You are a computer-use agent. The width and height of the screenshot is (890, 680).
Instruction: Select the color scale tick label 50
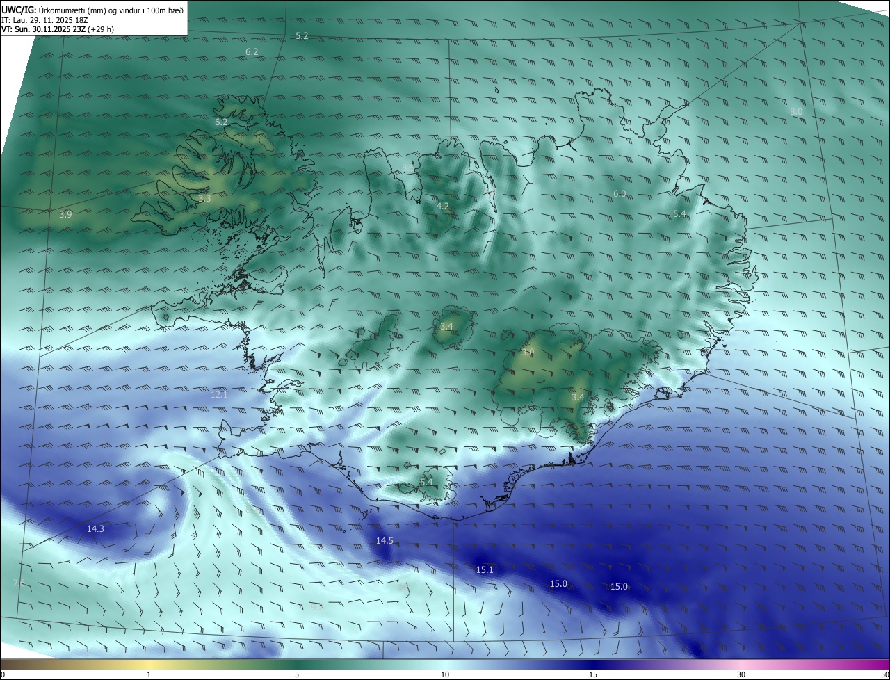point(884,674)
